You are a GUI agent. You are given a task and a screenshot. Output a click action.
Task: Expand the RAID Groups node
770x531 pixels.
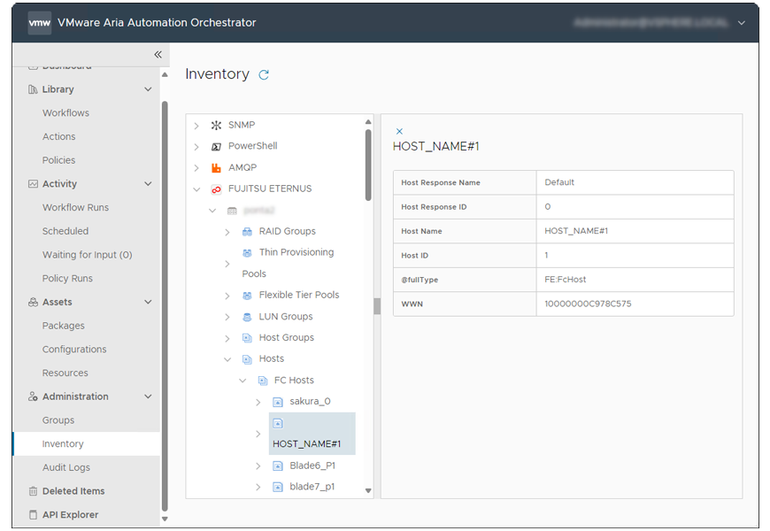tap(227, 232)
